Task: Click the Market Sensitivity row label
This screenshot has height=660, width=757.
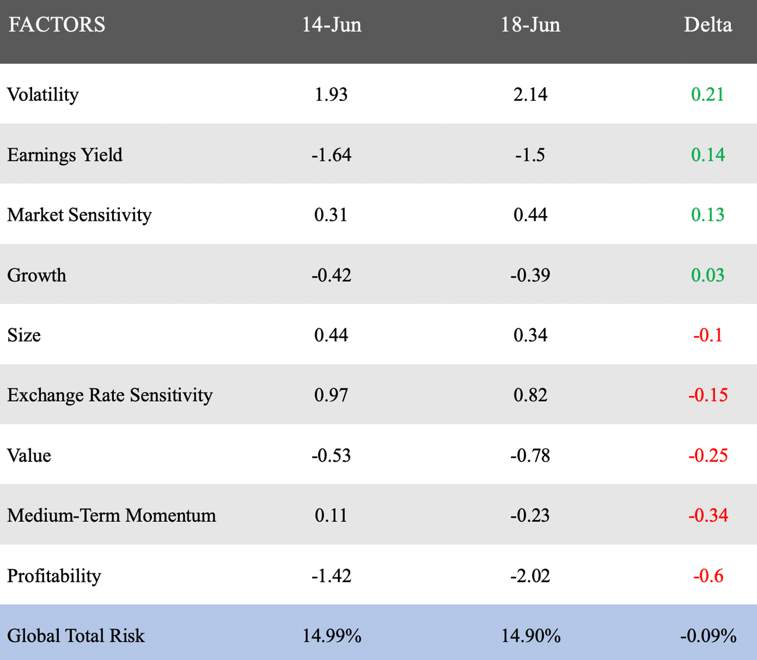Action: [79, 215]
